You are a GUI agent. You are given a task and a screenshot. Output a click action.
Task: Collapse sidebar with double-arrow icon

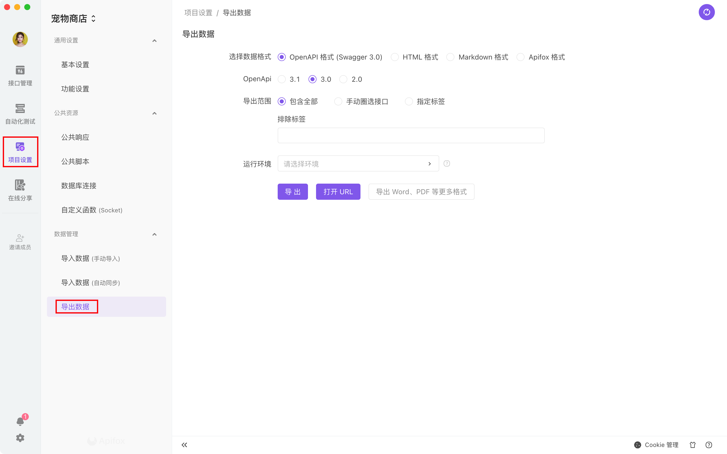point(185,445)
